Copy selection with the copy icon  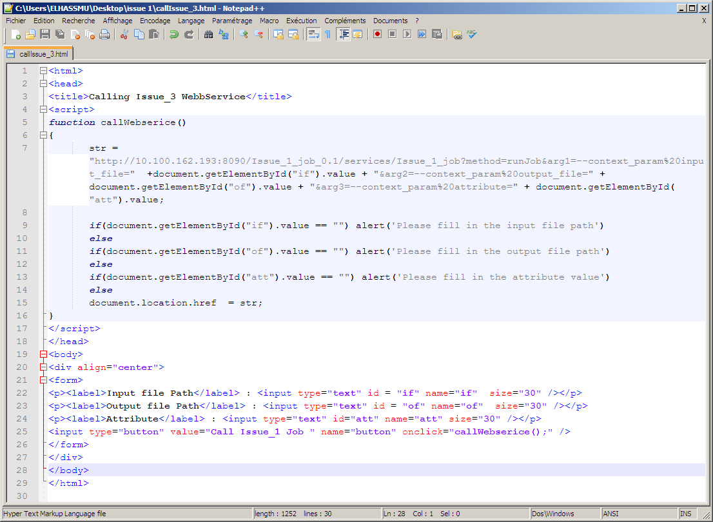[x=139, y=35]
